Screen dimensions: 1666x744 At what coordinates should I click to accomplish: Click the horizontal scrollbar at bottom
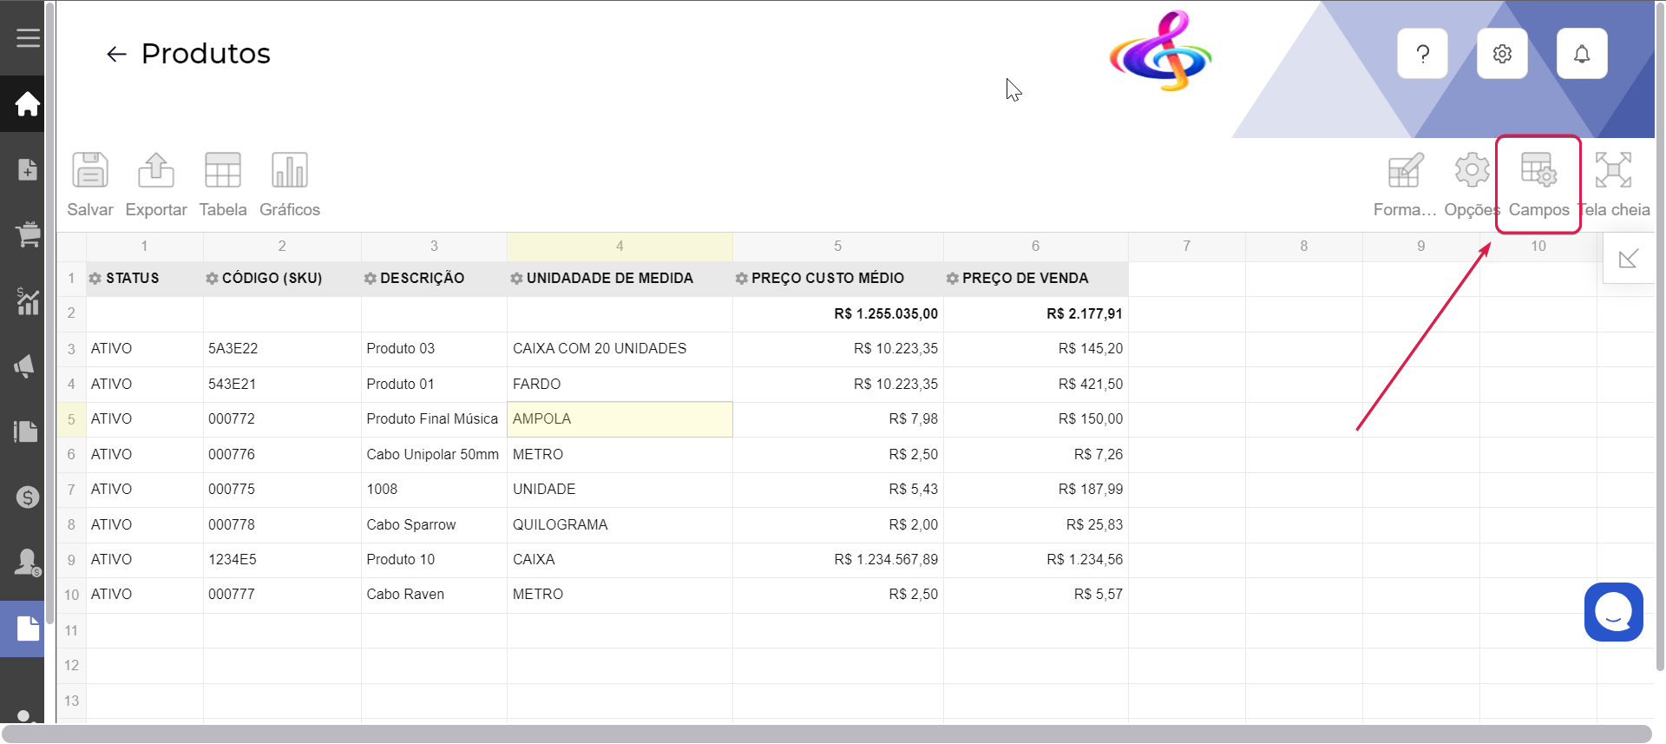824,734
